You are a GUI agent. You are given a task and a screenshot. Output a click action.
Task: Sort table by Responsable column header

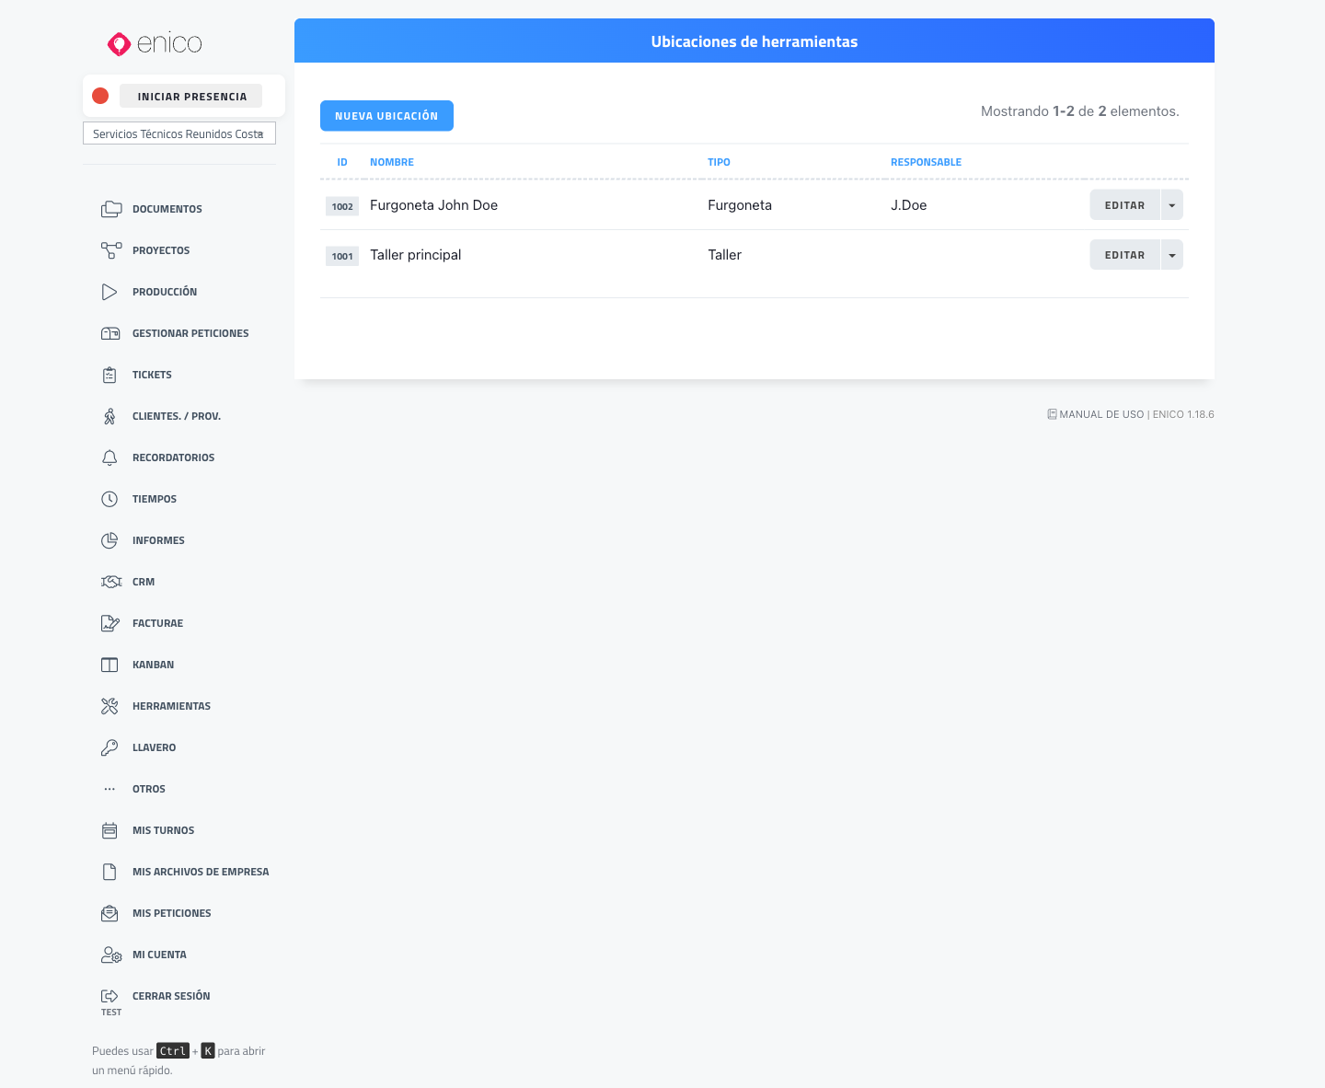tap(926, 162)
